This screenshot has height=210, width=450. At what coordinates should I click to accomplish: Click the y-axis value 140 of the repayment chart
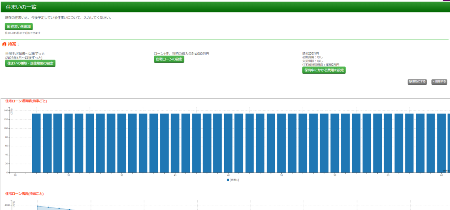tap(6, 111)
